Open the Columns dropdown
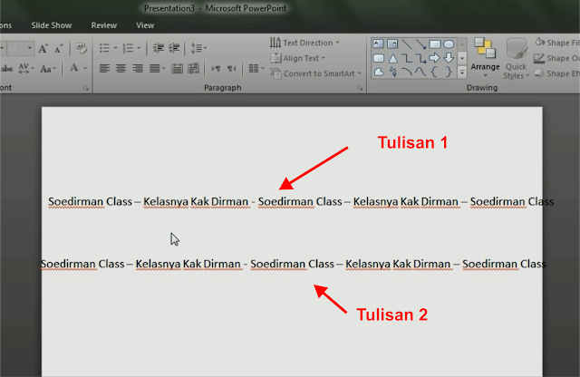Screen dimensions: 580x377 click(x=256, y=69)
